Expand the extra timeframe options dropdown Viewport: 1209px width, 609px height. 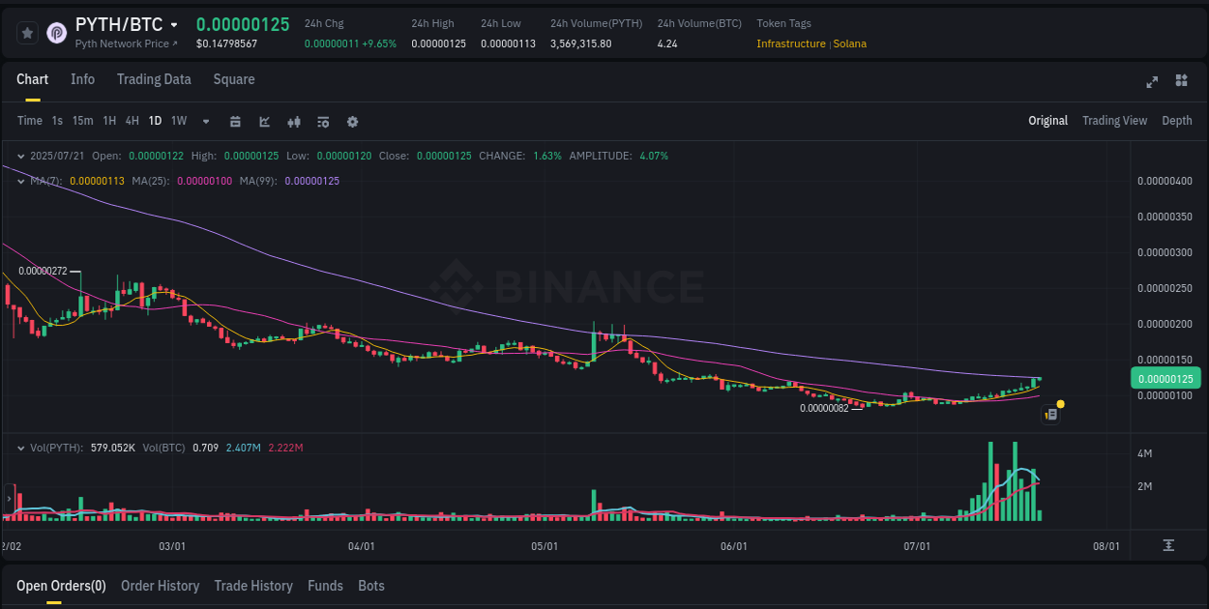205,121
